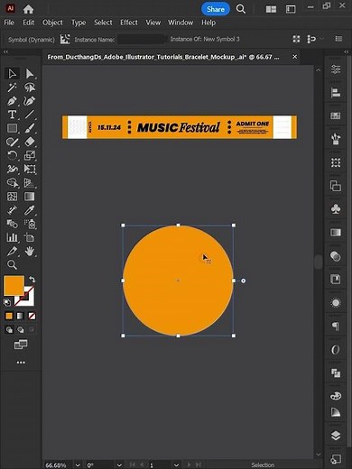Select the Scale tool
Image resolution: width=352 pixels, height=469 pixels.
pos(30,155)
